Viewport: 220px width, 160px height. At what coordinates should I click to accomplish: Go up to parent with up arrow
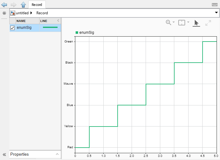(x=23, y=5)
